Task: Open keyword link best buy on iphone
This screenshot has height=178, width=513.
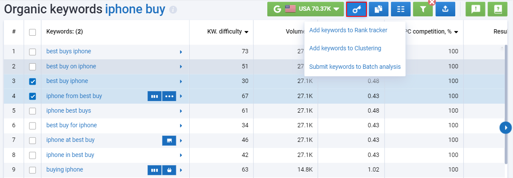Action: point(71,67)
